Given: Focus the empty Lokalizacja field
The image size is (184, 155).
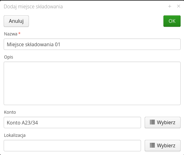Looking at the screenshot, I should coord(72,145).
